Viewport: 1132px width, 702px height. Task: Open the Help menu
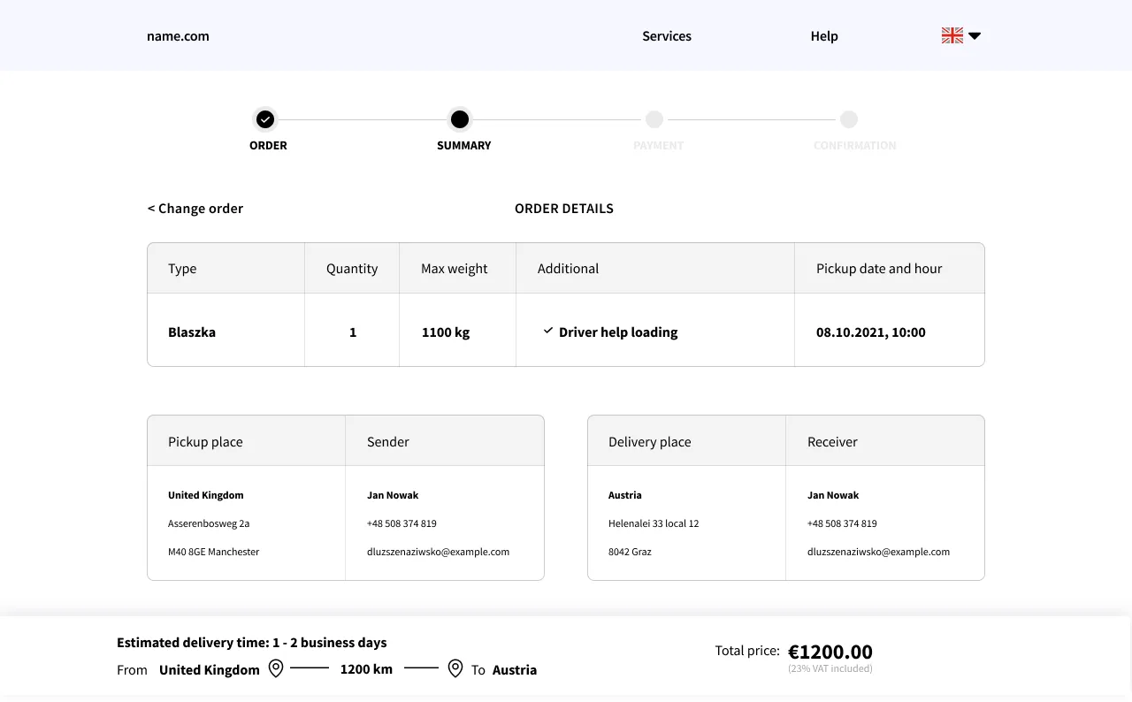coord(824,36)
